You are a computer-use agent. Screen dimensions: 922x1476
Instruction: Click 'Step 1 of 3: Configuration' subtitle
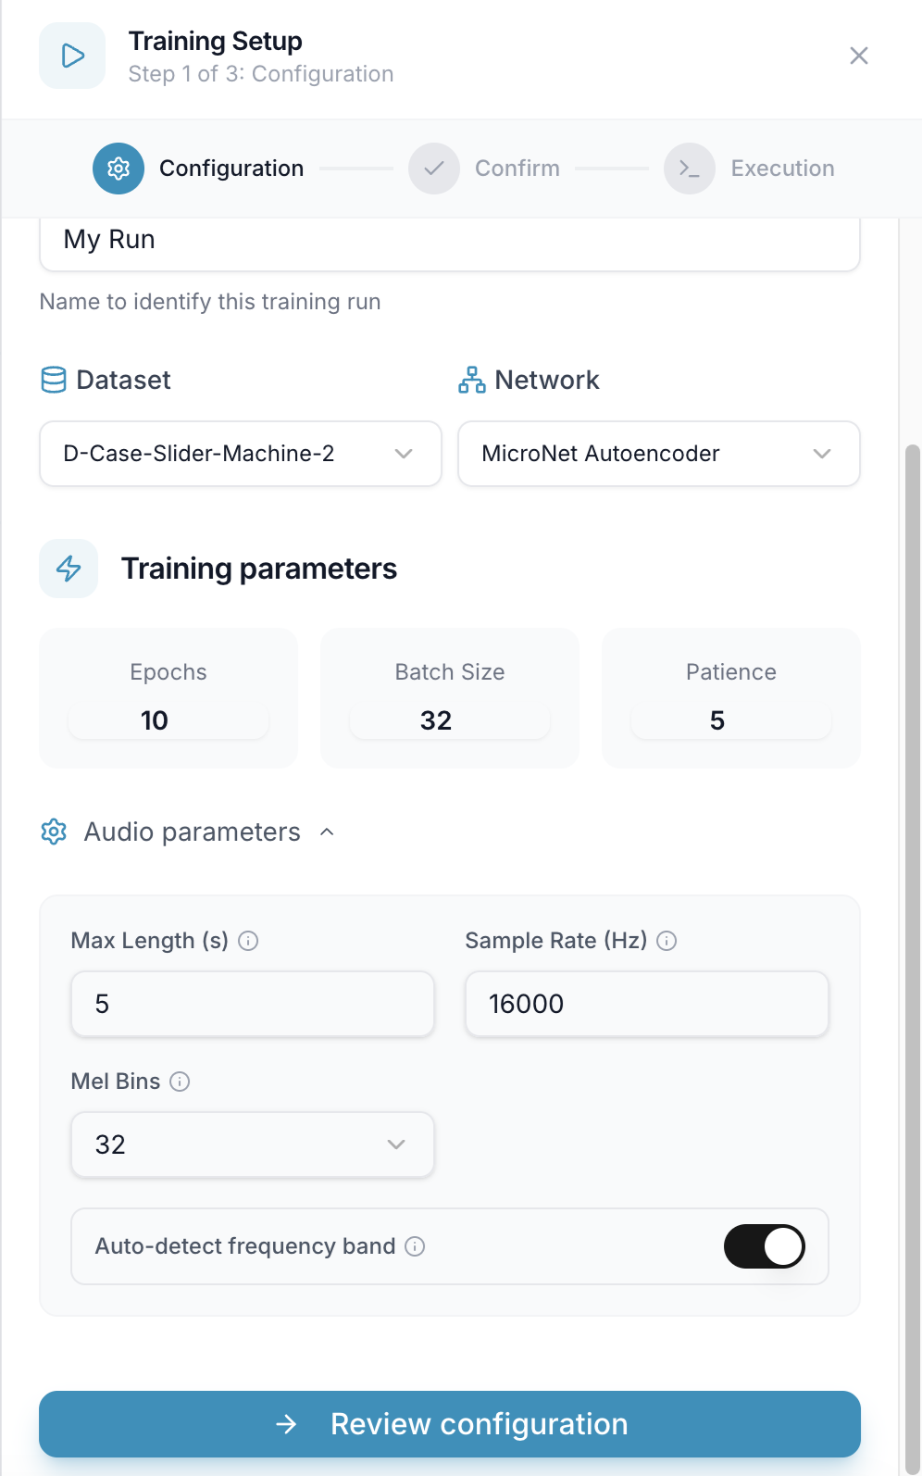pyautogui.click(x=261, y=74)
